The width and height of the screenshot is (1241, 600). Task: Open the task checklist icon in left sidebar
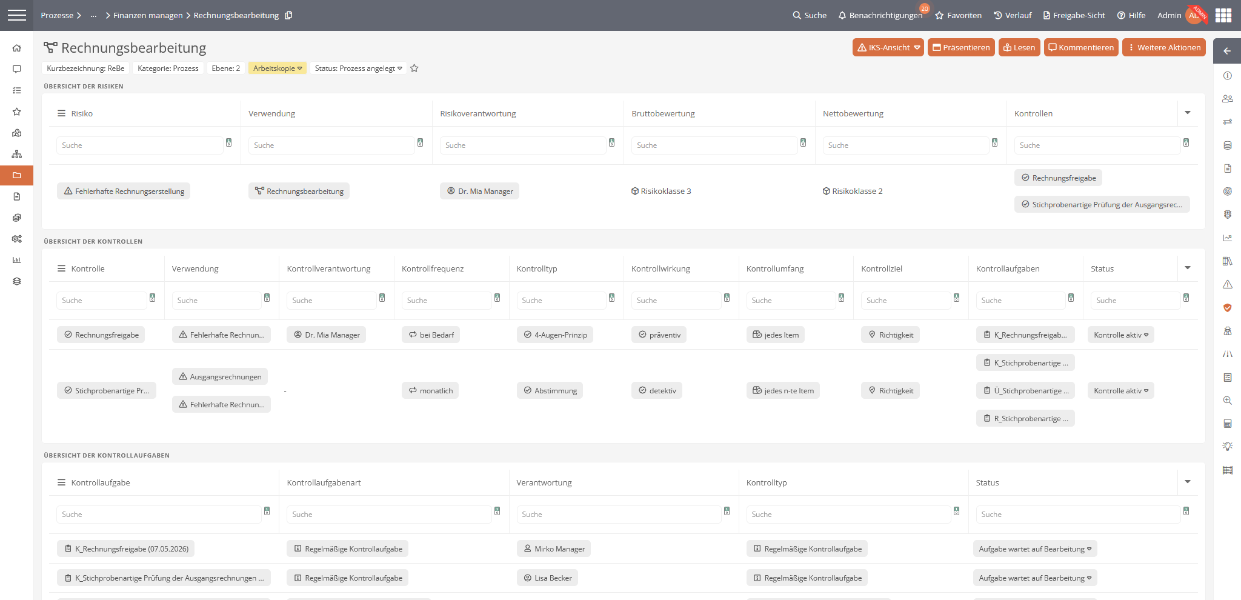pos(17,90)
